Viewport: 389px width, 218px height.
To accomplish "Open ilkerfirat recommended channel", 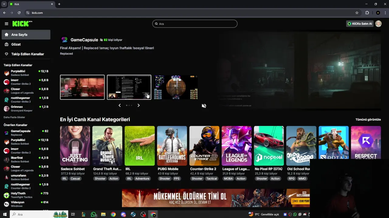I will tap(26, 160).
